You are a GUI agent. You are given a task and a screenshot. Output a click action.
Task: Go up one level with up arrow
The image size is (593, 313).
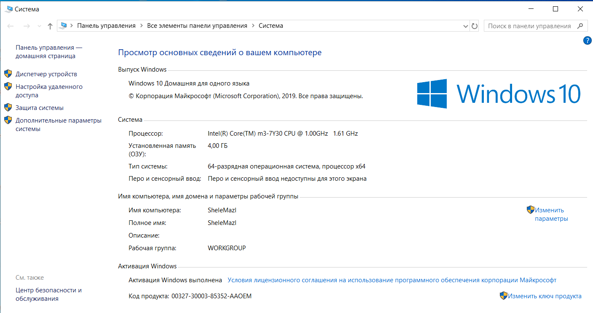click(x=50, y=26)
